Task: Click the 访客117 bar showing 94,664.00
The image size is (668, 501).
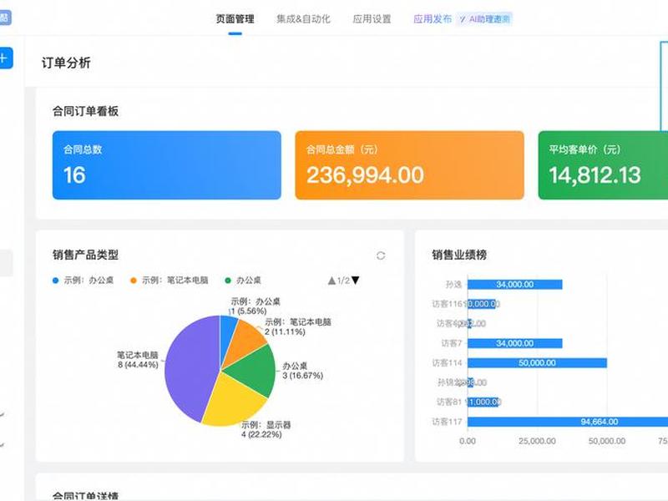Action: (568, 422)
